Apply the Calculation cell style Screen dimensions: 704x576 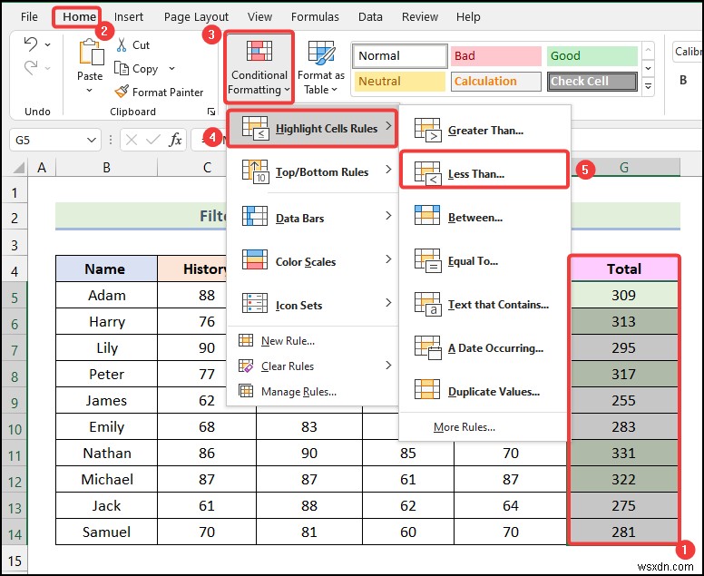point(495,82)
